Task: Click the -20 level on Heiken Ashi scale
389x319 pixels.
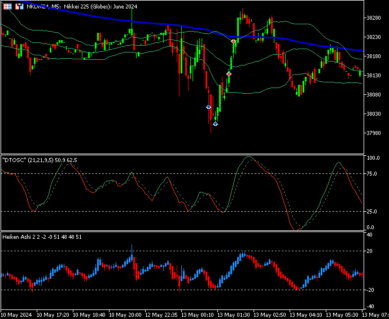Action: (369, 290)
